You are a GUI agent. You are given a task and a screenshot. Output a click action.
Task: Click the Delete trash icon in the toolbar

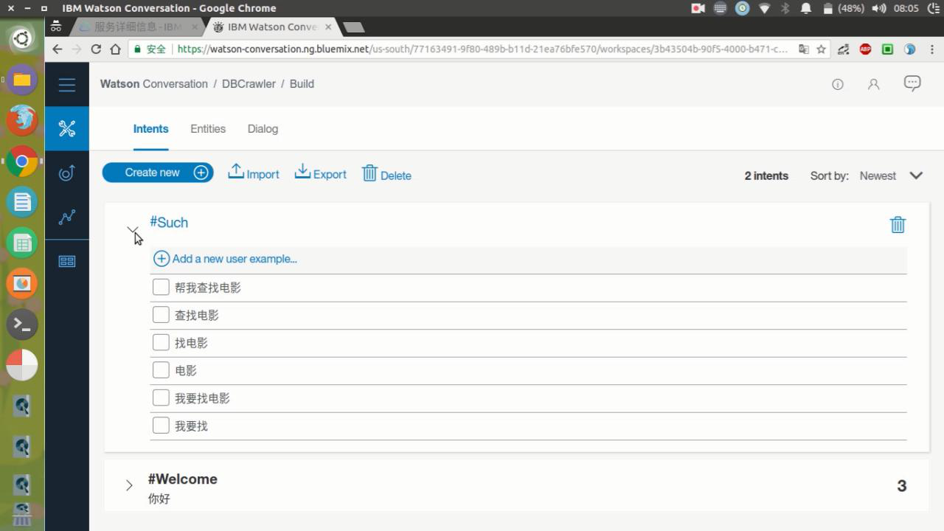369,173
